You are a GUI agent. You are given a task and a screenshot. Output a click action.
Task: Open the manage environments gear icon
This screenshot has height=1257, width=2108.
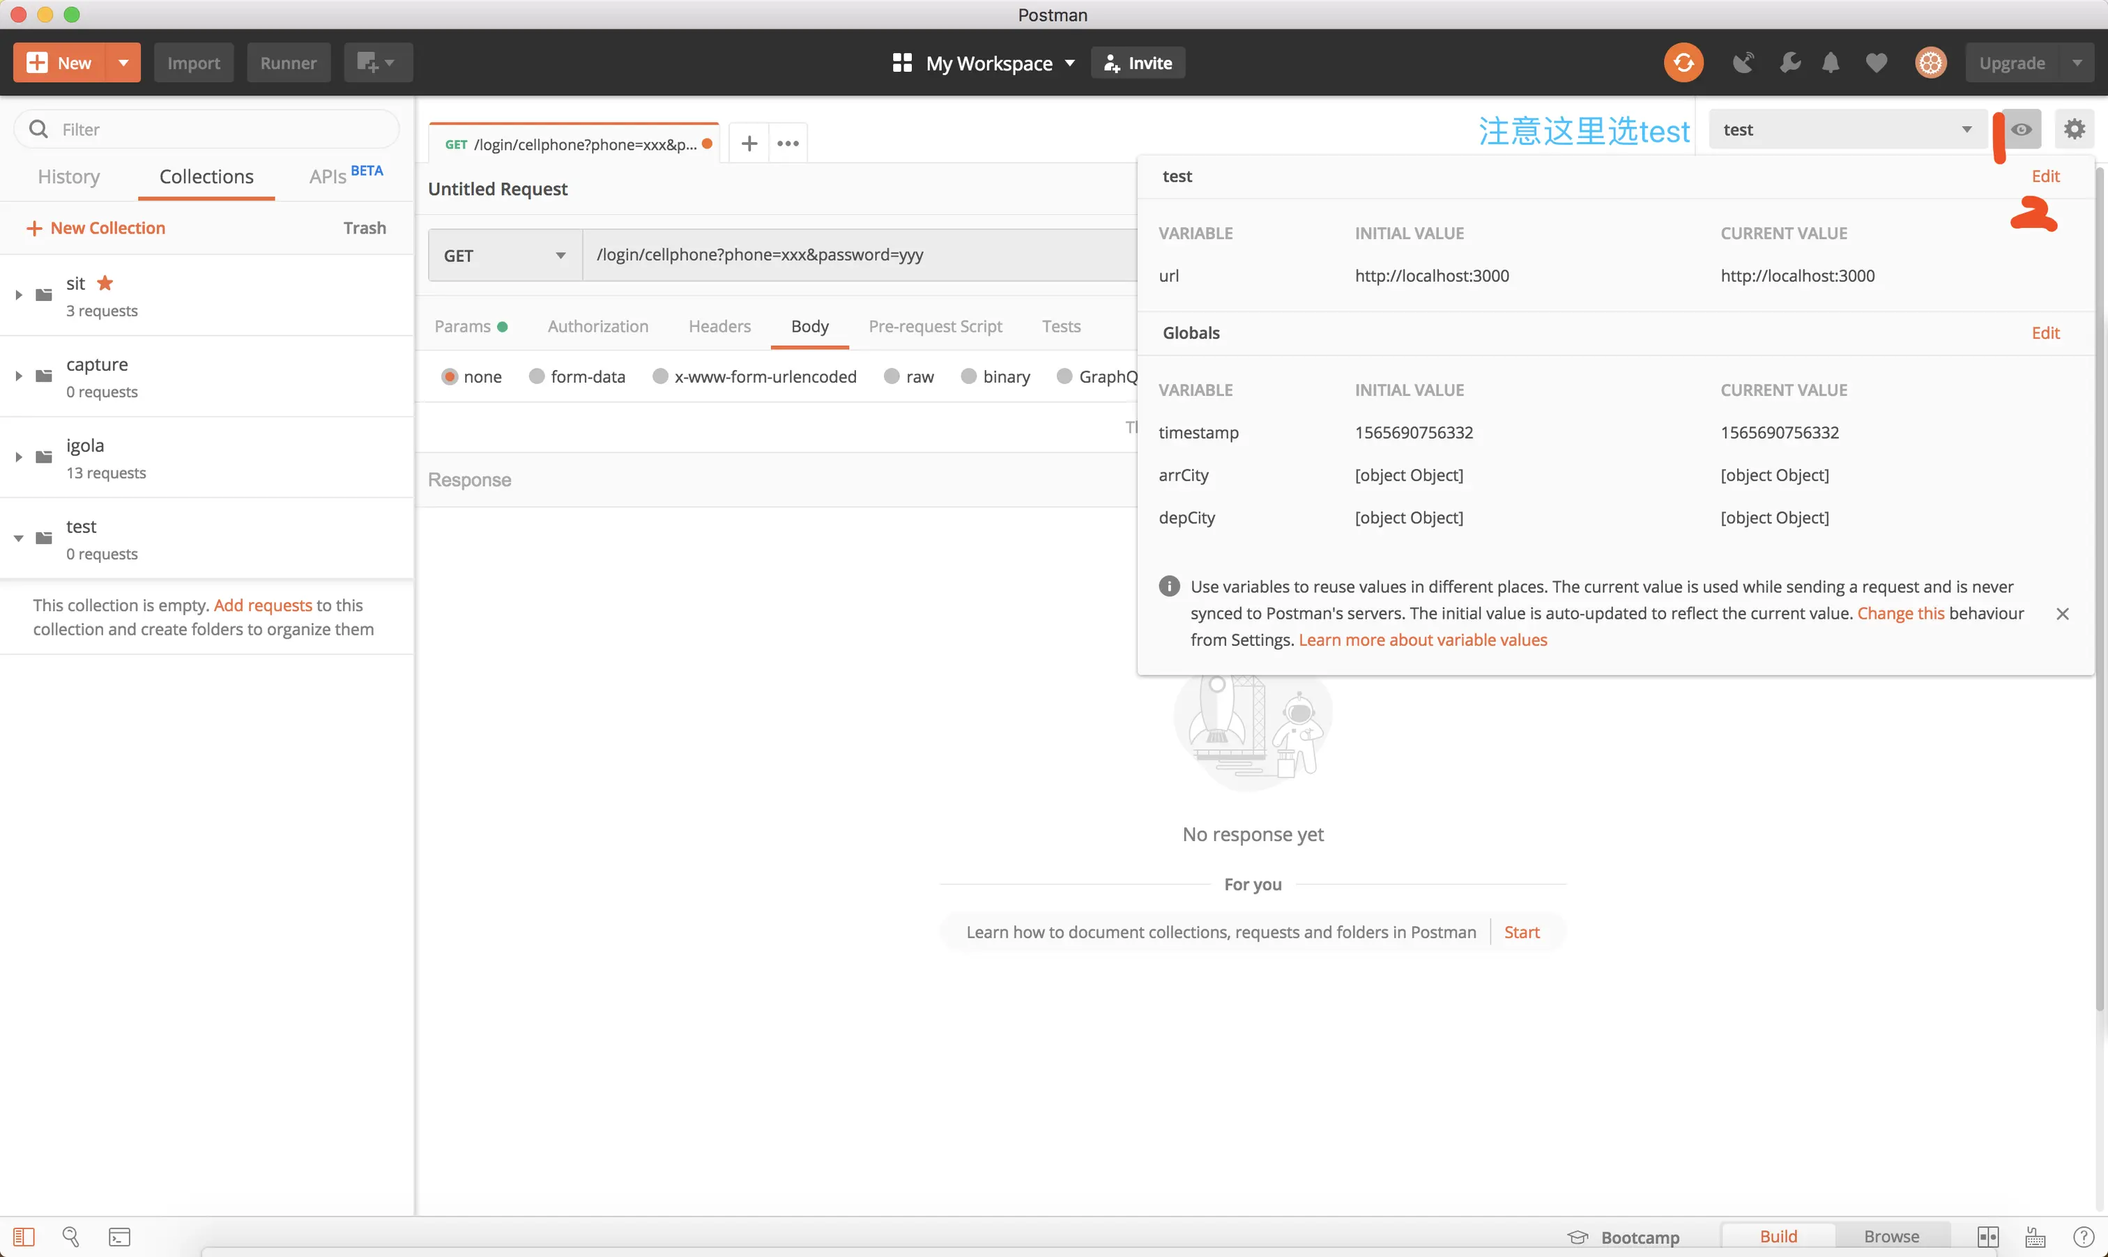tap(2074, 130)
